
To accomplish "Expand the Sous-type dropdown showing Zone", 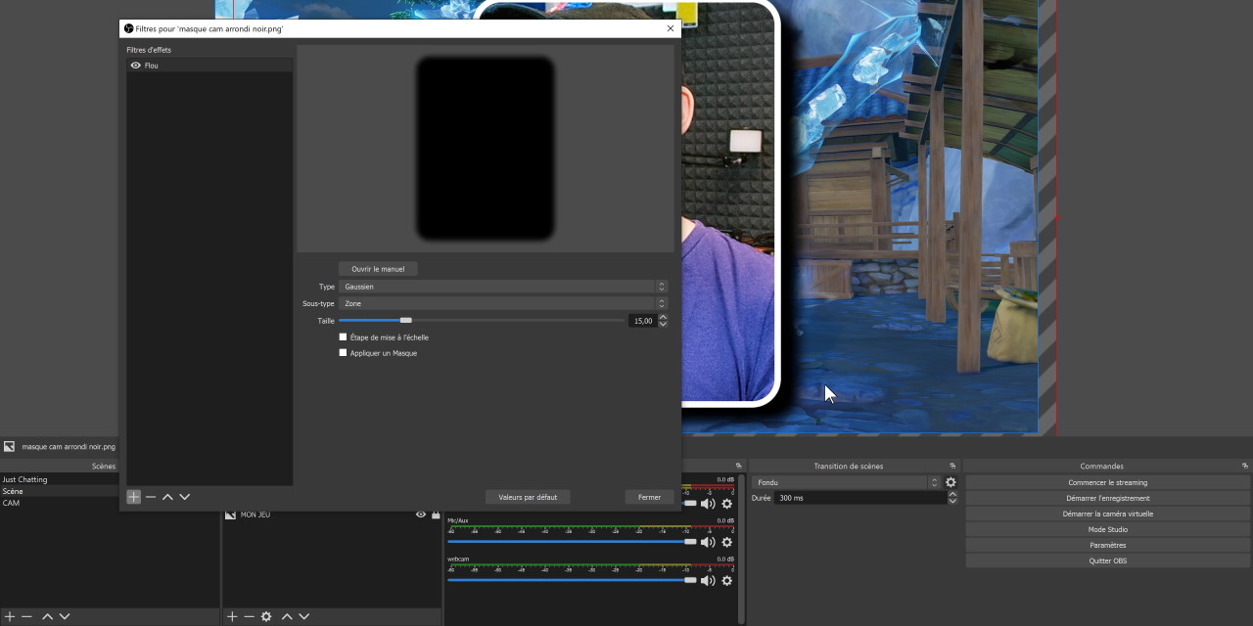I will (502, 303).
